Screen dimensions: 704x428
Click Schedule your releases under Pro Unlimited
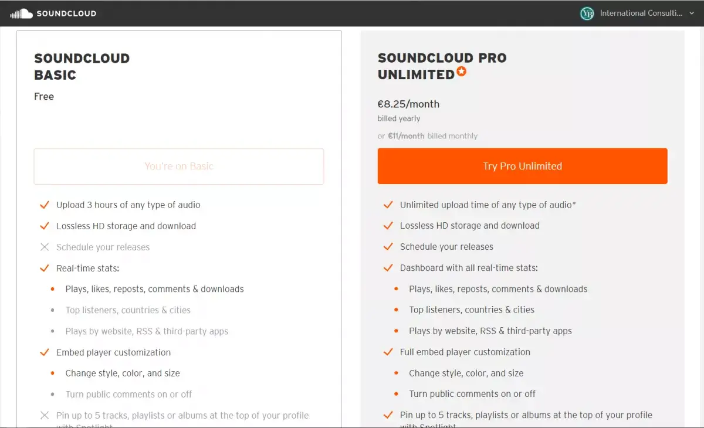[447, 247]
